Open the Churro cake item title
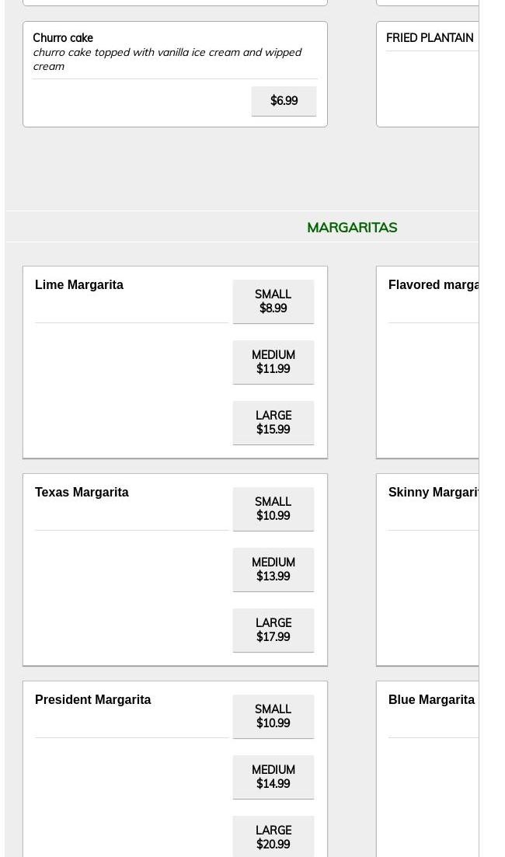This screenshot has width=505, height=857. pyautogui.click(x=63, y=38)
